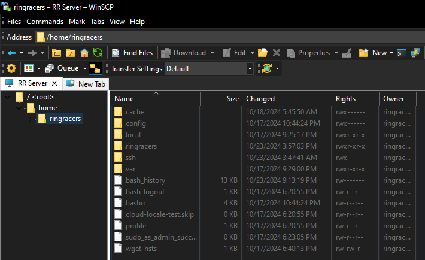The image size is (425, 260).
Task: Click Find Files button
Action: [x=132, y=53]
